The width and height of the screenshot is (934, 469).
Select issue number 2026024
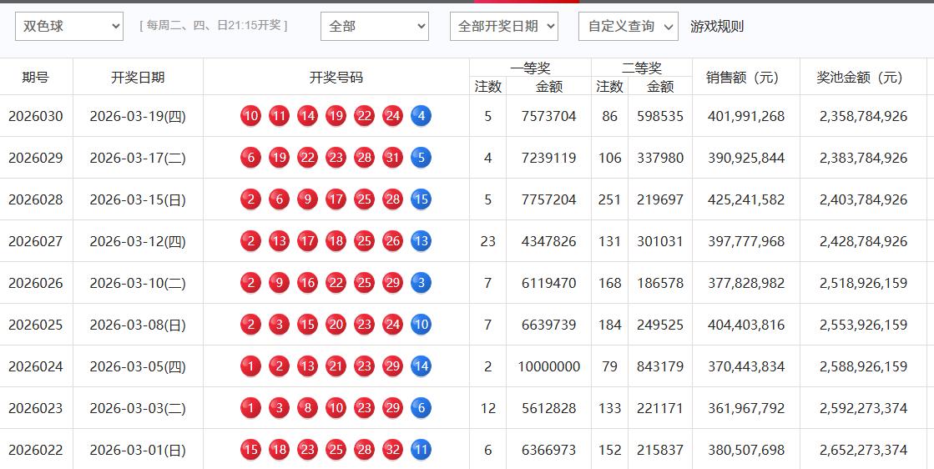pyautogui.click(x=36, y=366)
